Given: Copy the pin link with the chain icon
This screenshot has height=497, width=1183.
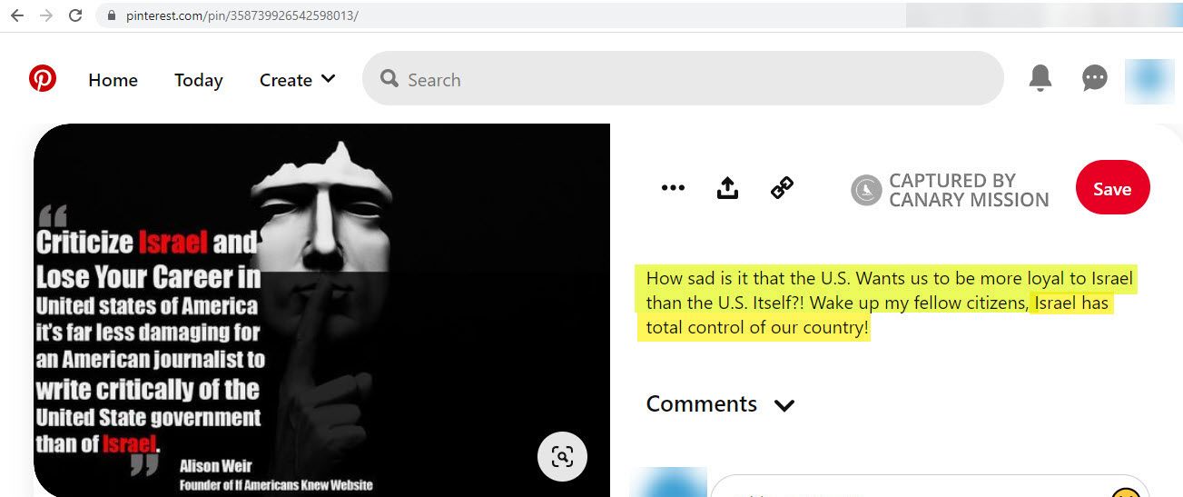Looking at the screenshot, I should point(782,188).
